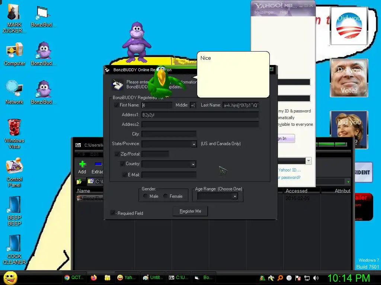Click the smiley face Start button
Image resolution: width=381 pixels, height=285 pixels.
[x=10, y=278]
